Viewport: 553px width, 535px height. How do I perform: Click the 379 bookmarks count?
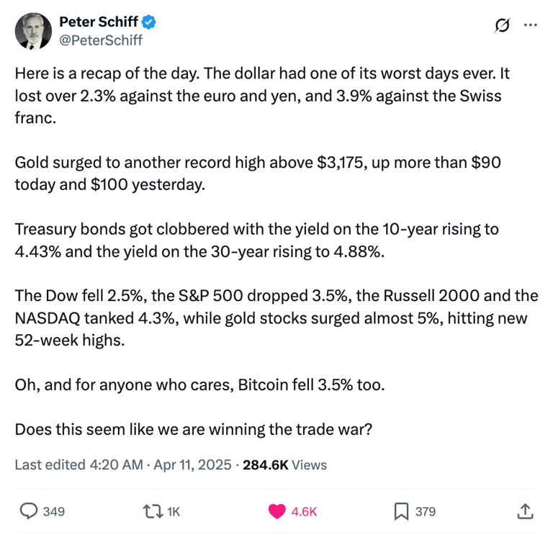coord(426,512)
